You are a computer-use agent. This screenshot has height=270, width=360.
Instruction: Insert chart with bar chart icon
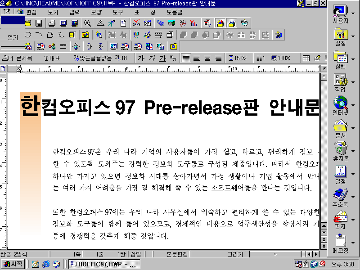coord(194,23)
